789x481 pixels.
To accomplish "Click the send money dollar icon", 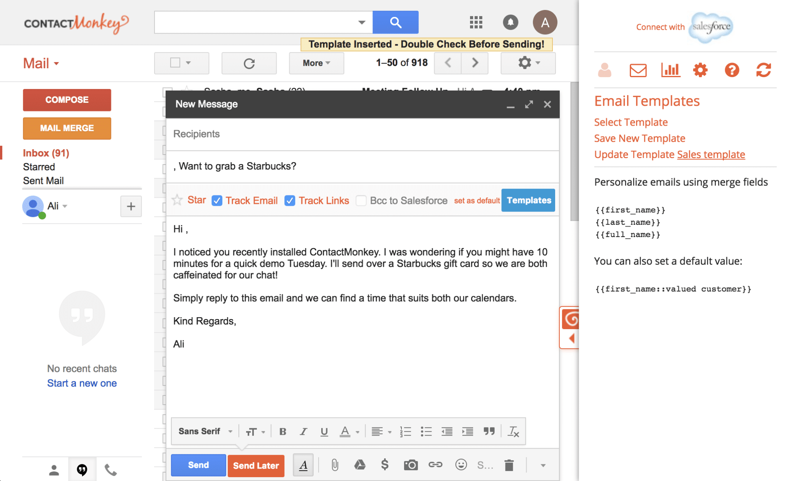I will coord(384,465).
